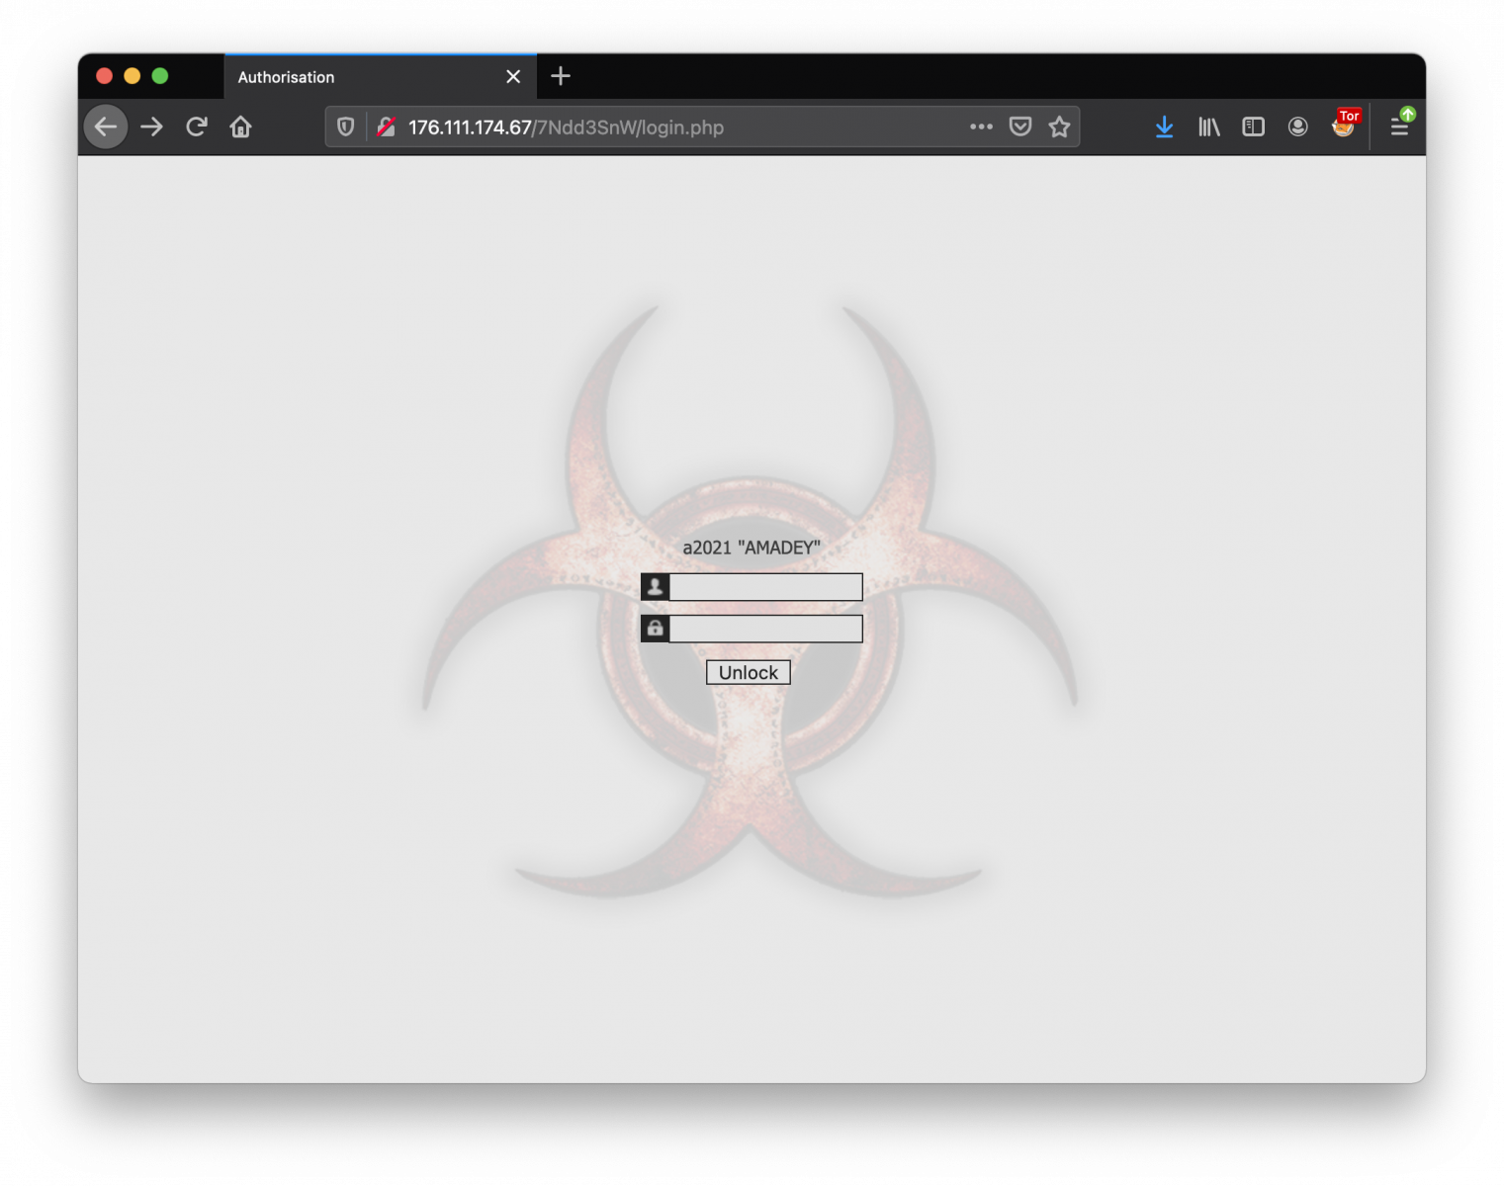The image size is (1504, 1186).
Task: Maximize window with green button
Action: click(160, 76)
